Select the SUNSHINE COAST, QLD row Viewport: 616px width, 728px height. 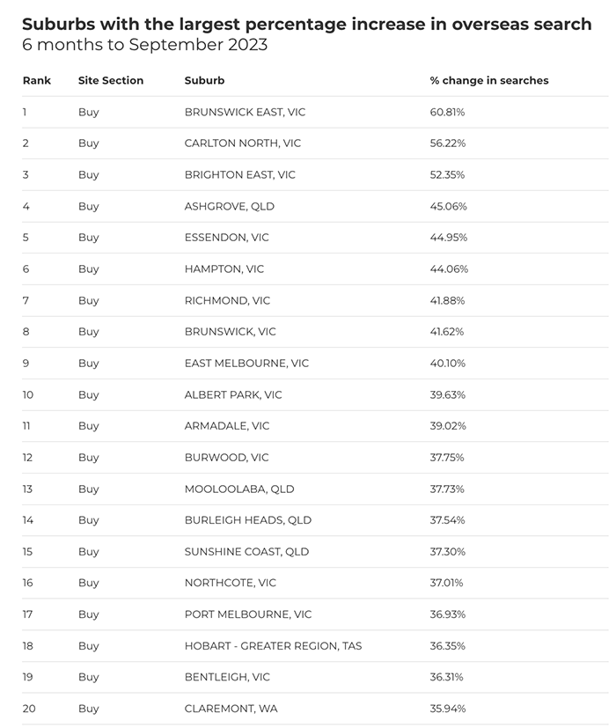[x=246, y=551]
